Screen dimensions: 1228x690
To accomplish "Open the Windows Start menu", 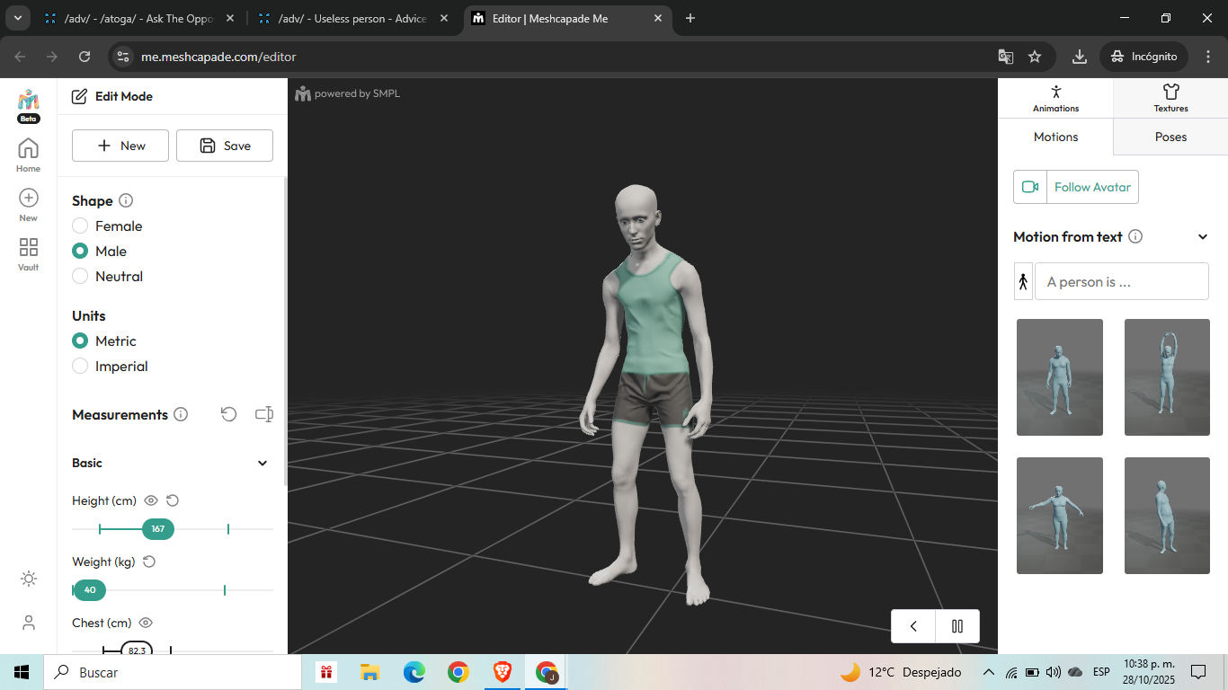I will pos(22,672).
